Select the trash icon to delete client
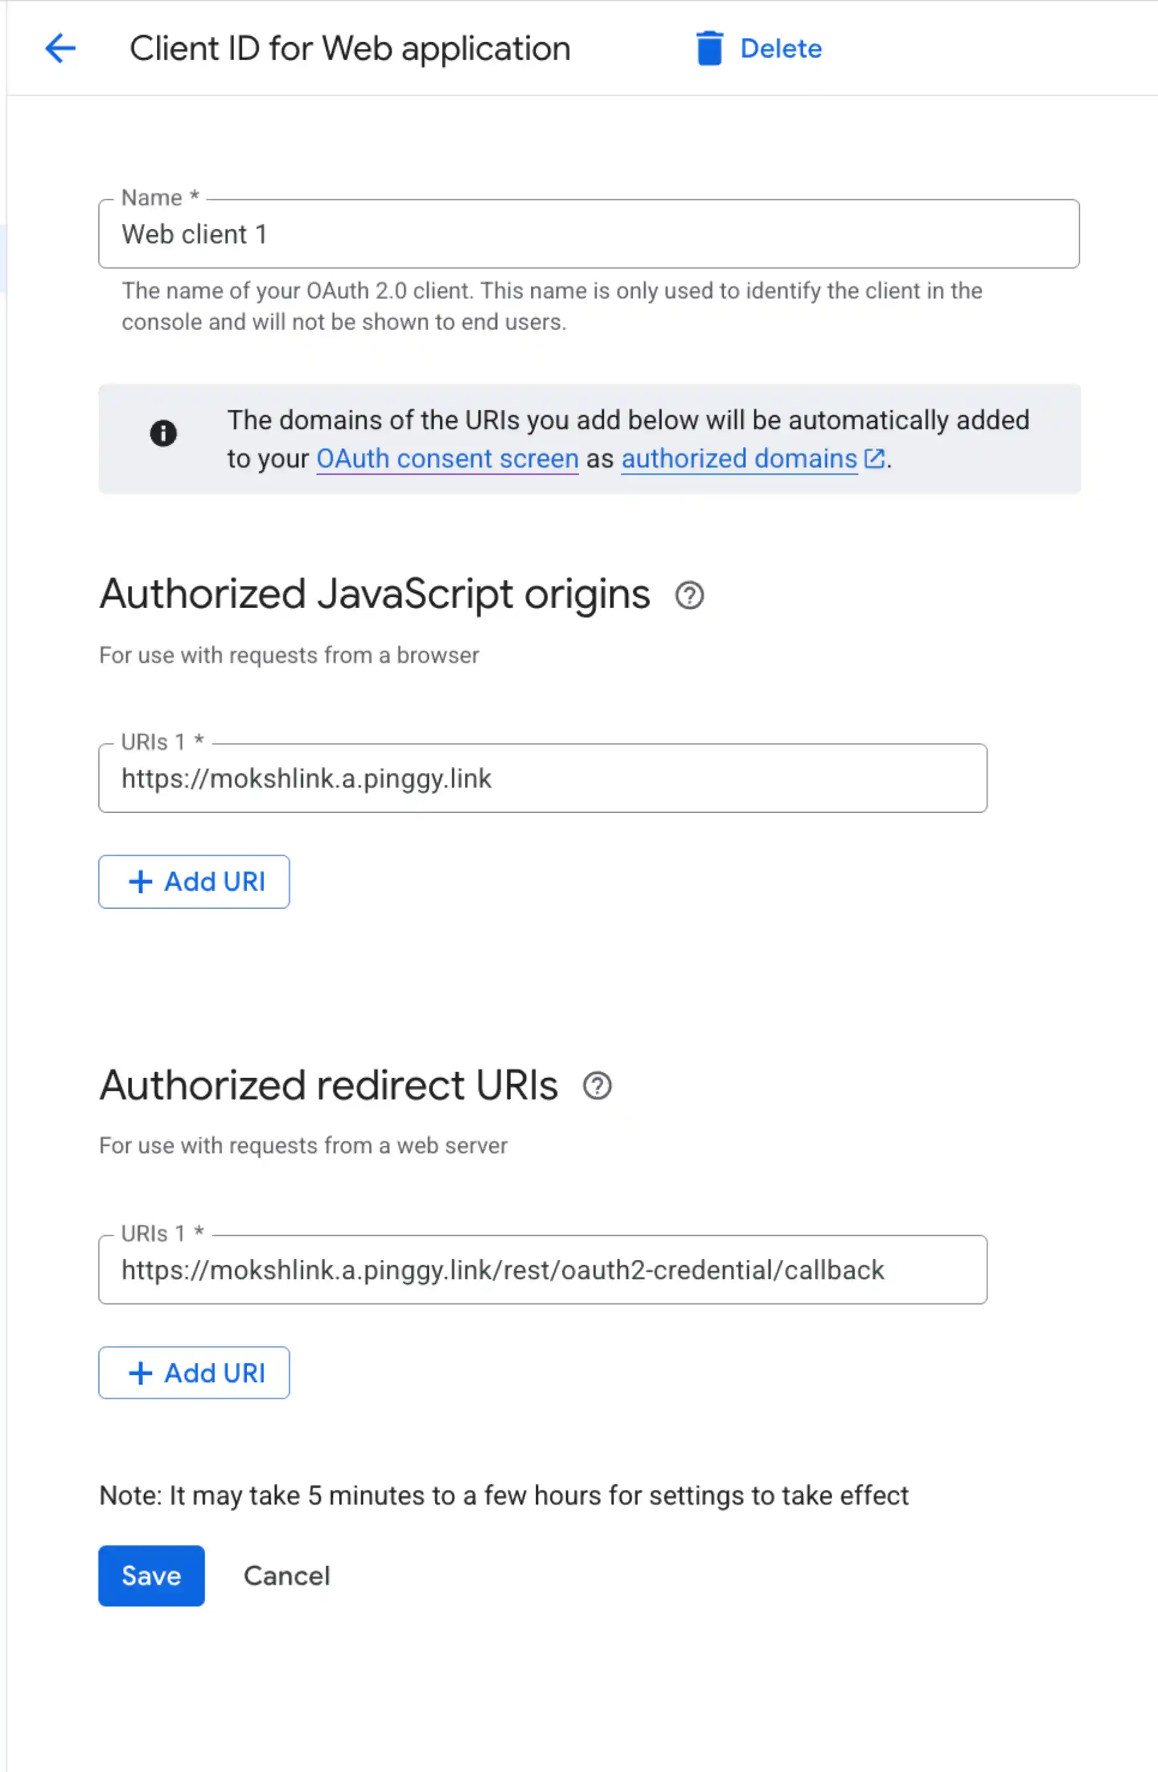 pyautogui.click(x=709, y=48)
